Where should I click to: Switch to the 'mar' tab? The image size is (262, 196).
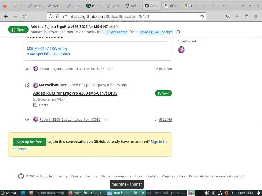pyautogui.click(x=93, y=6)
